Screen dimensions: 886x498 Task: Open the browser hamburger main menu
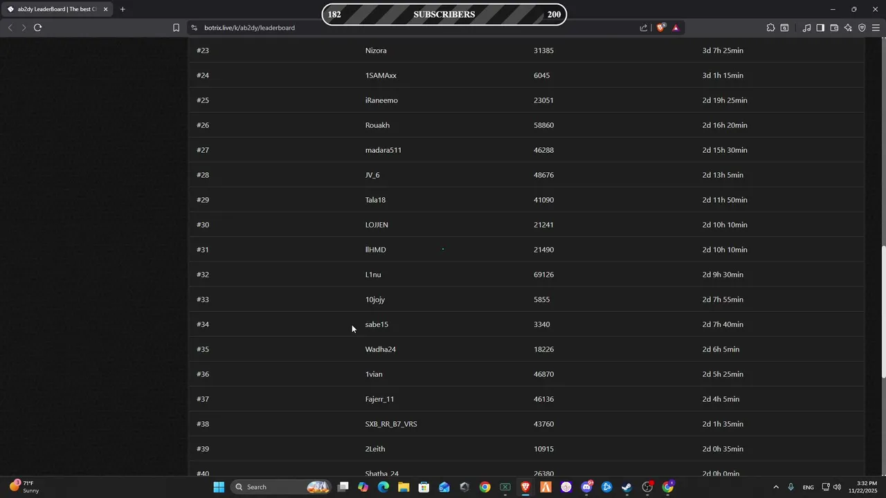tap(876, 28)
